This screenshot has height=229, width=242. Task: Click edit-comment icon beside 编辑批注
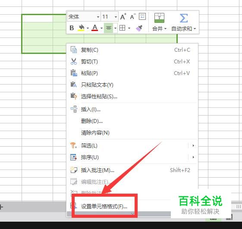74,182
